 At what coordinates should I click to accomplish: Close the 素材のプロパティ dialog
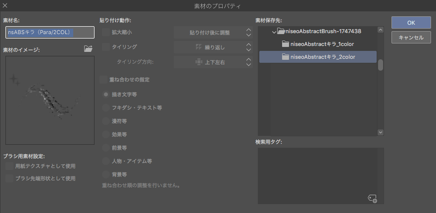point(5,5)
